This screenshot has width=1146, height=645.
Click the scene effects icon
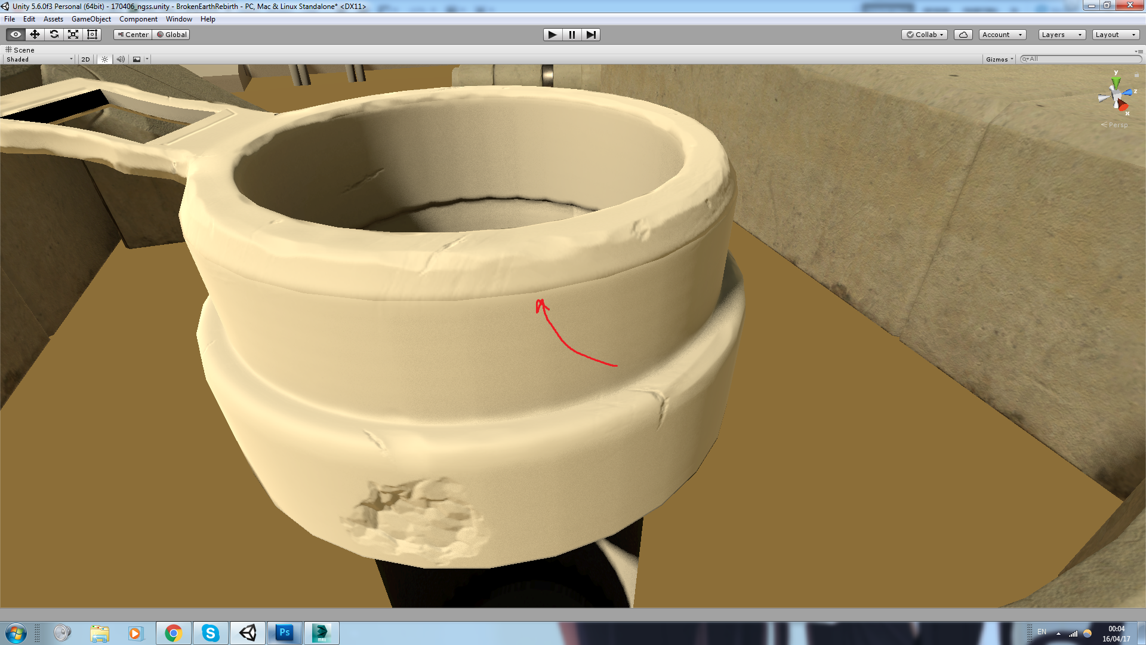[x=137, y=59]
